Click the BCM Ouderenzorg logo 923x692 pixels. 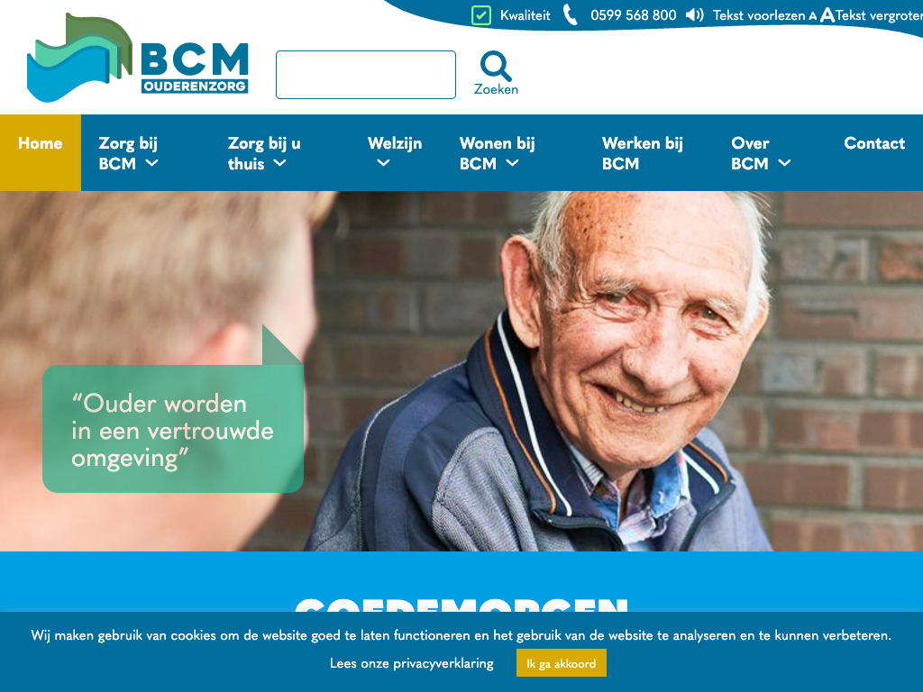[138, 57]
